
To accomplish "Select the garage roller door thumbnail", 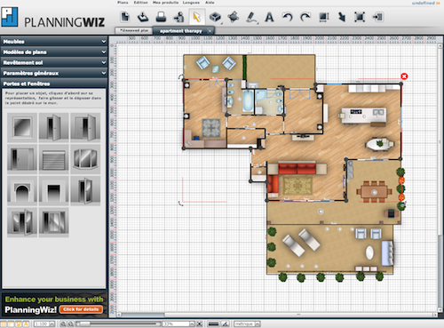I will point(53,159).
